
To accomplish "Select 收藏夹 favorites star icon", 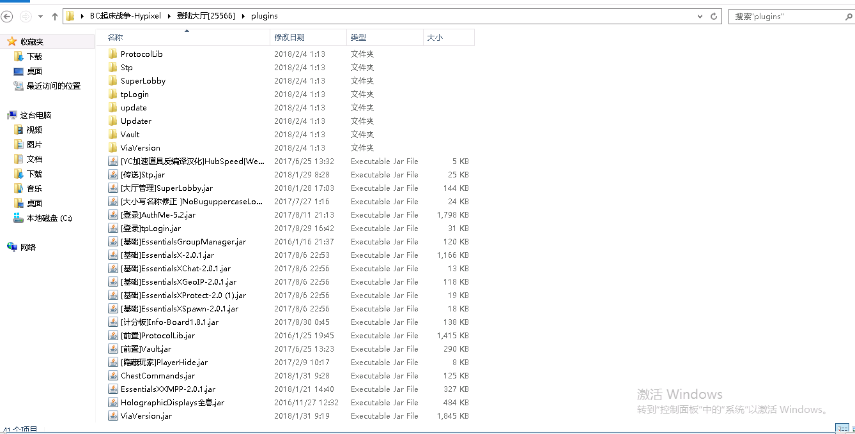I will click(x=12, y=41).
